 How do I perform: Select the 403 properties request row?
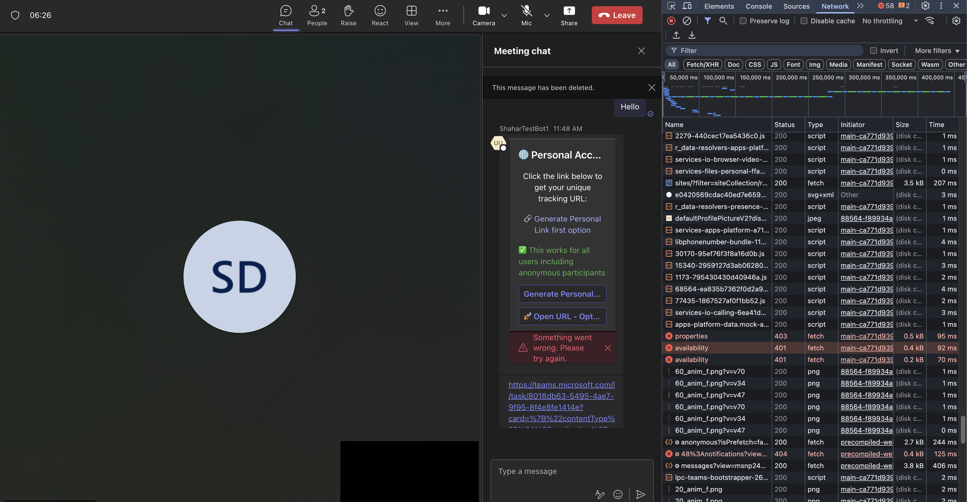(x=811, y=336)
